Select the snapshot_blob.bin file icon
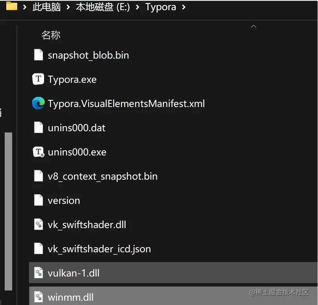Image resolution: width=318 pixels, height=305 pixels. coord(38,55)
